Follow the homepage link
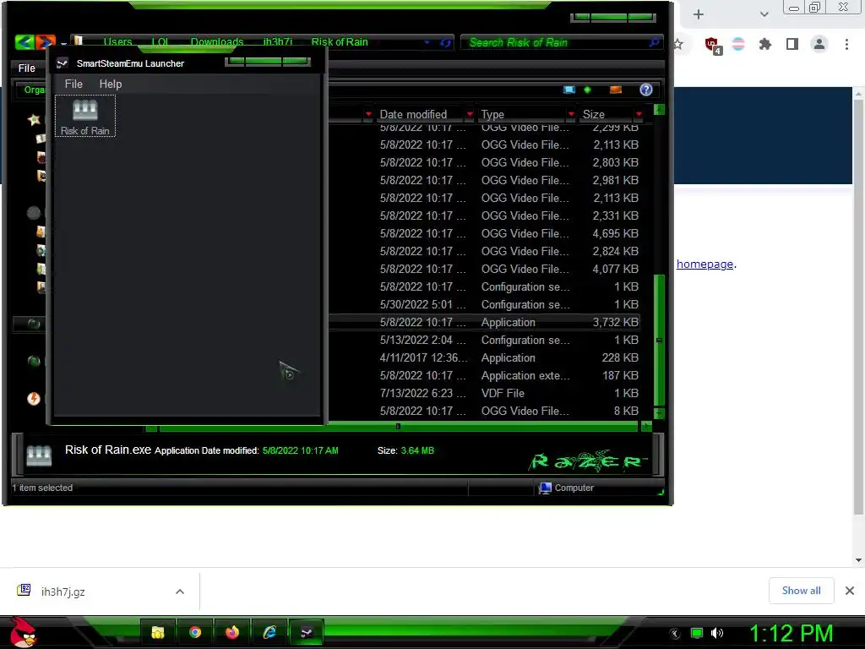Image resolution: width=865 pixels, height=649 pixels. click(705, 264)
